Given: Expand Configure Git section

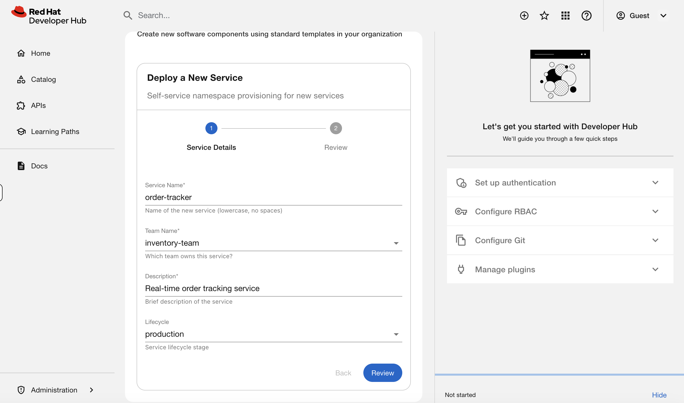Looking at the screenshot, I should [x=560, y=240].
